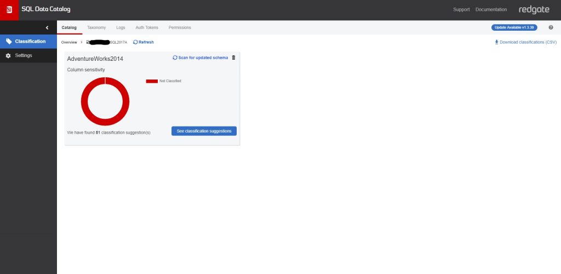Open the AdventureWorks2014 database title

tap(95, 59)
